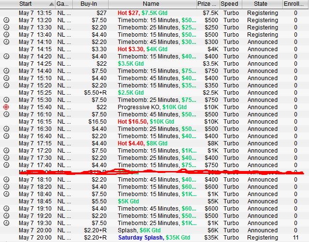Click the clock icon on the 15:30 Timebomb row
Screen dimensions: 309x242
click(6, 100)
